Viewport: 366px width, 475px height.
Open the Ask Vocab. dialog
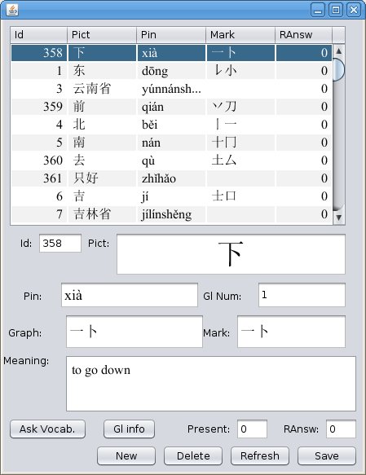tap(47, 429)
